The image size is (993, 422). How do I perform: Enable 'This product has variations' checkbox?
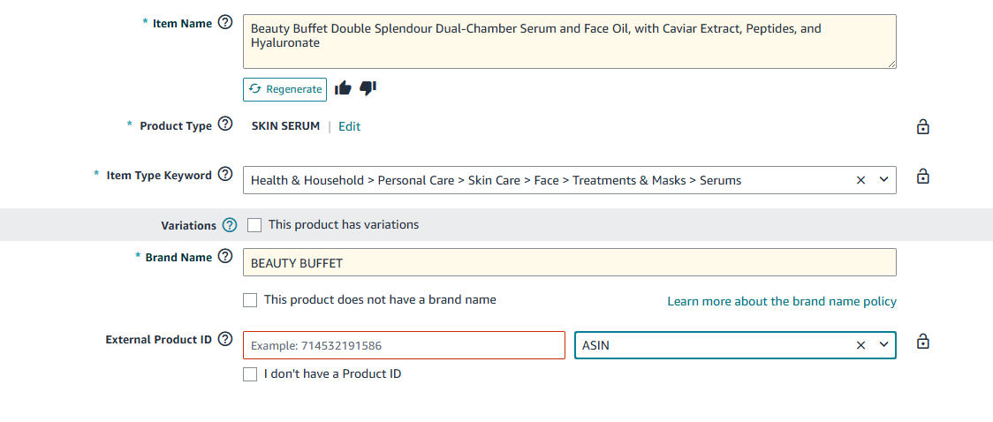(x=254, y=225)
